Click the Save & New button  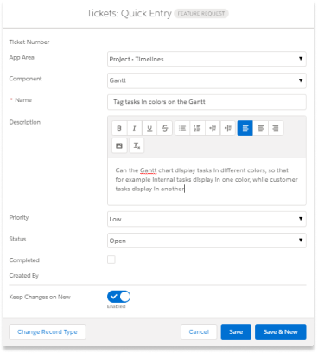[281, 332]
